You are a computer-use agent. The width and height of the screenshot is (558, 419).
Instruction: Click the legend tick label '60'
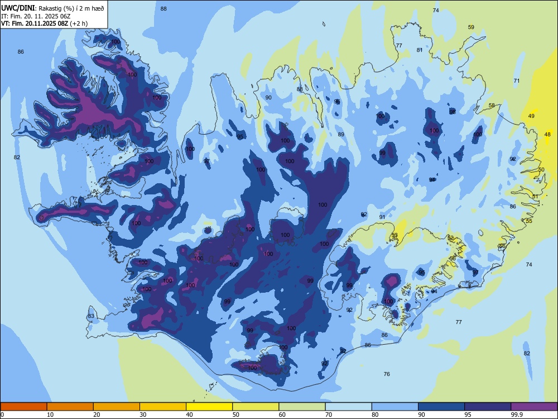click(x=282, y=415)
